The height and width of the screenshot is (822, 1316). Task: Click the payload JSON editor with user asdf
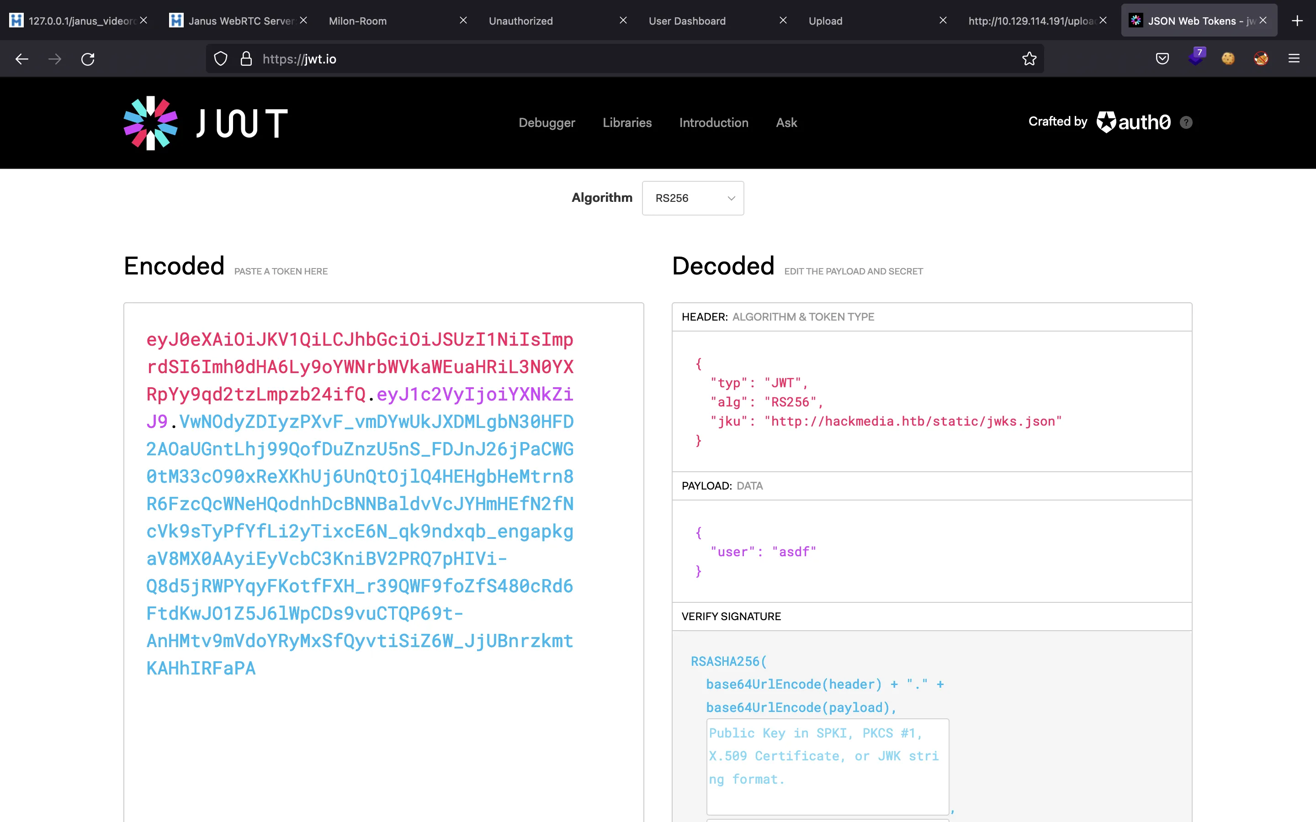click(932, 551)
